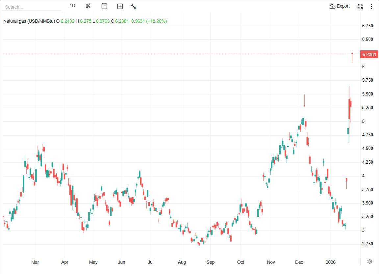Click the Mar label on time axis

(x=35, y=262)
